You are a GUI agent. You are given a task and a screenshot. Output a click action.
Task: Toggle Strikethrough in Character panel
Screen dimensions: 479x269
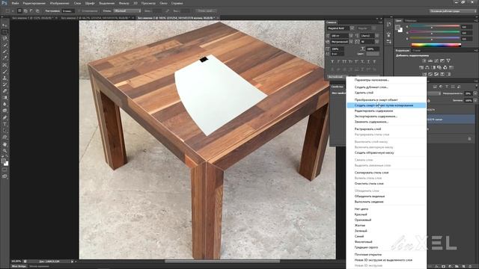coord(374,61)
